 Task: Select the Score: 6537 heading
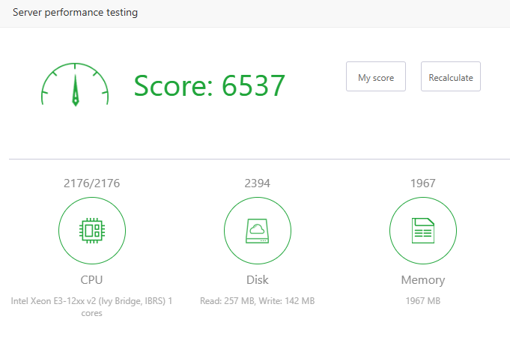click(x=210, y=85)
